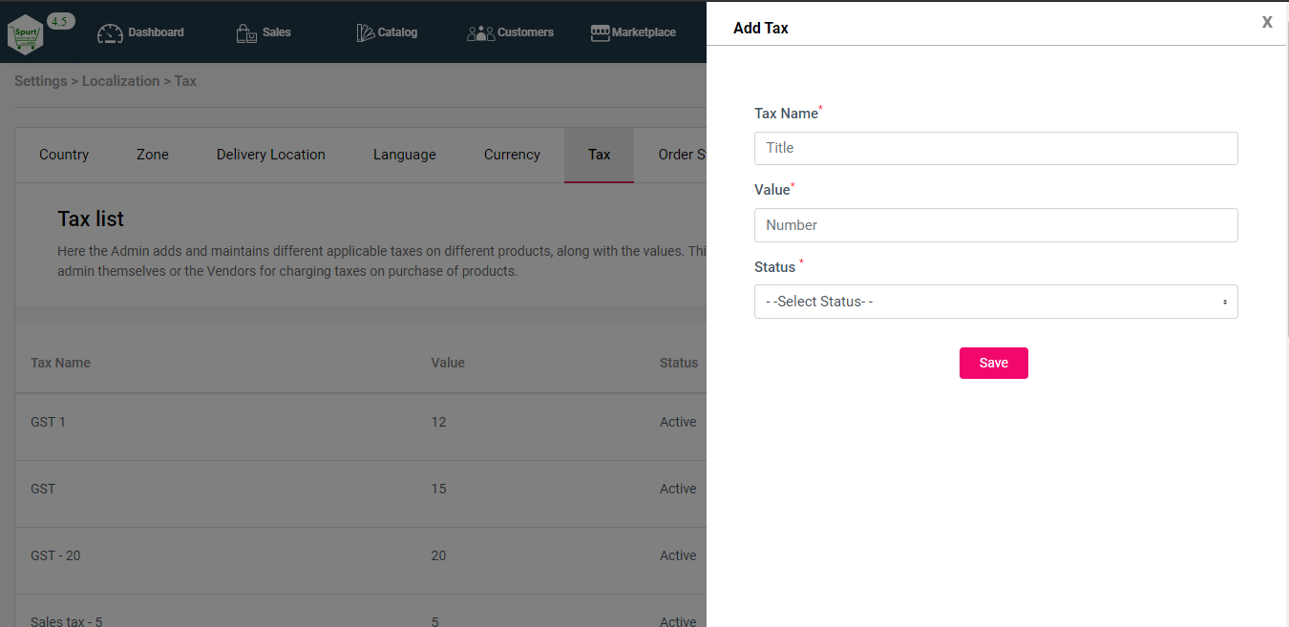Viewport: 1289px width, 627px height.
Task: Click the Active status in GST - 20 row
Action: pos(678,555)
